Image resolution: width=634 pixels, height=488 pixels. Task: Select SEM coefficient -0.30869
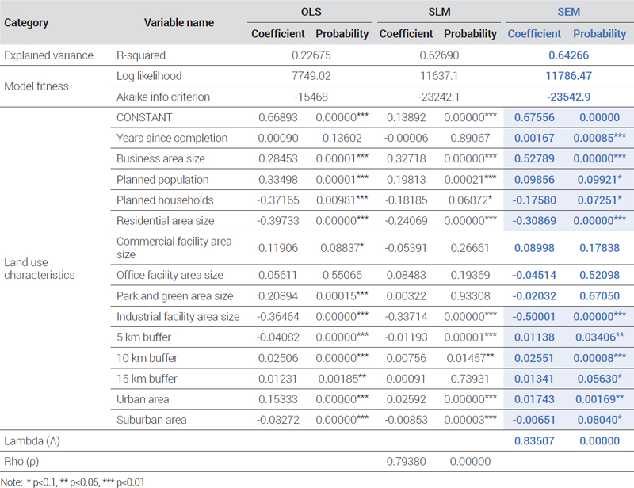pyautogui.click(x=534, y=221)
